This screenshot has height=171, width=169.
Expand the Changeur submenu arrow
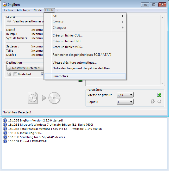tap(123, 27)
